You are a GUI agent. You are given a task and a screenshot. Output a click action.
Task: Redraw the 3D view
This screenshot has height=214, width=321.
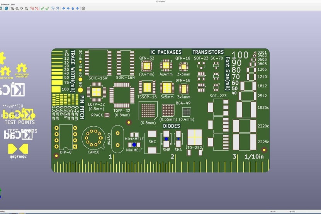pos(22,8)
